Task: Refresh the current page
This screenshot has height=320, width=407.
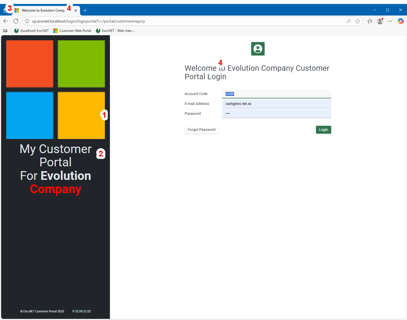Action: click(x=16, y=21)
